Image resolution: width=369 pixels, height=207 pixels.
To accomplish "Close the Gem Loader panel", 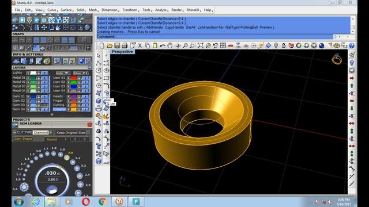I will pyautogui.click(x=89, y=125).
